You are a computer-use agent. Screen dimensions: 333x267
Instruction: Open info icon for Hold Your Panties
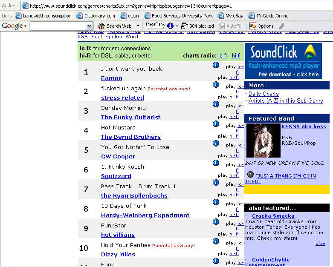216,241
